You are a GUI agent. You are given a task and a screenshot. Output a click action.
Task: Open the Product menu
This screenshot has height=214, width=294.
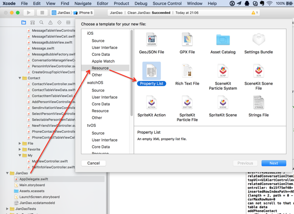pyautogui.click(x=122, y=3)
